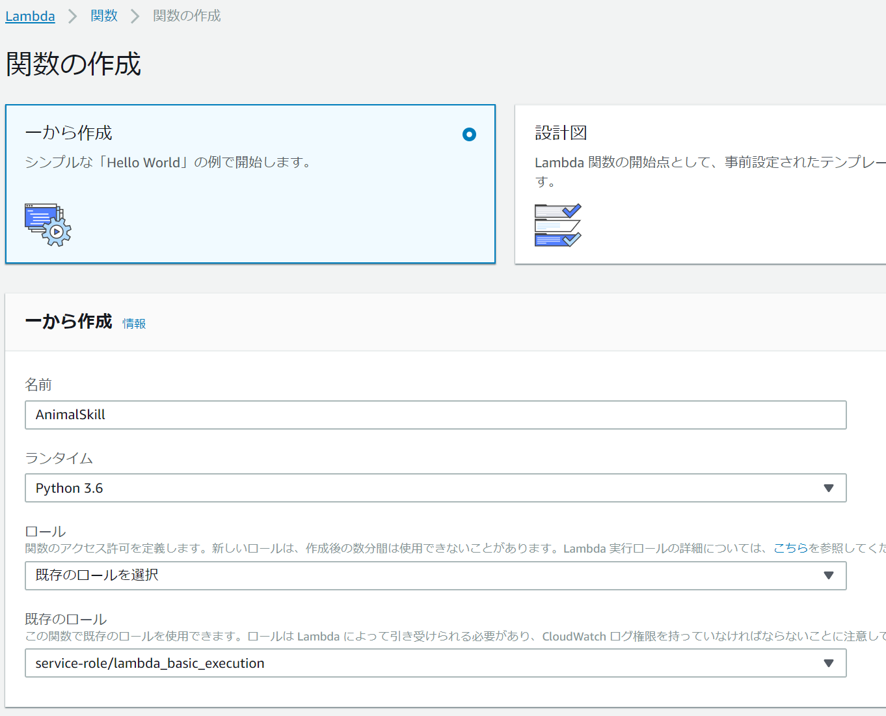Follow the こちら link in role description

pyautogui.click(x=790, y=548)
